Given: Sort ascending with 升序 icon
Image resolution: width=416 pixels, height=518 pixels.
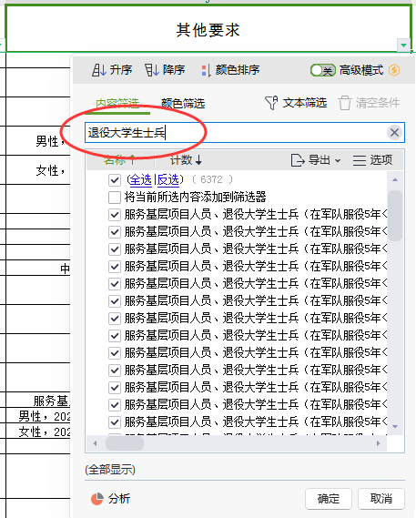Looking at the screenshot, I should (x=98, y=70).
